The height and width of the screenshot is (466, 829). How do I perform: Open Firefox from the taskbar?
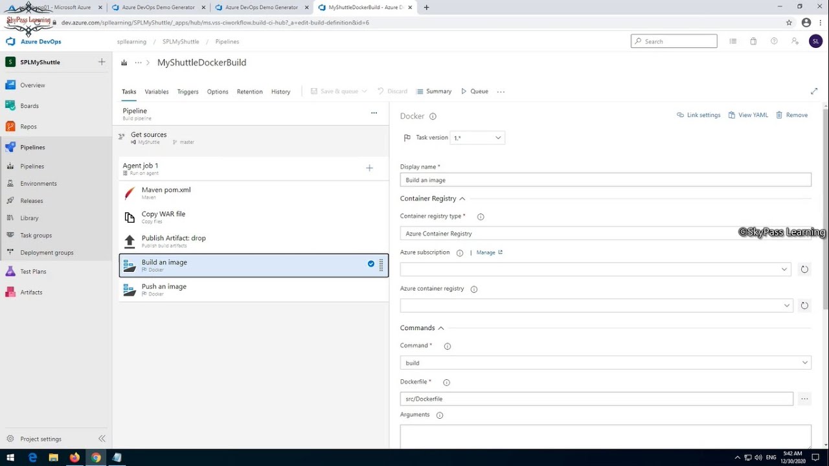(74, 458)
